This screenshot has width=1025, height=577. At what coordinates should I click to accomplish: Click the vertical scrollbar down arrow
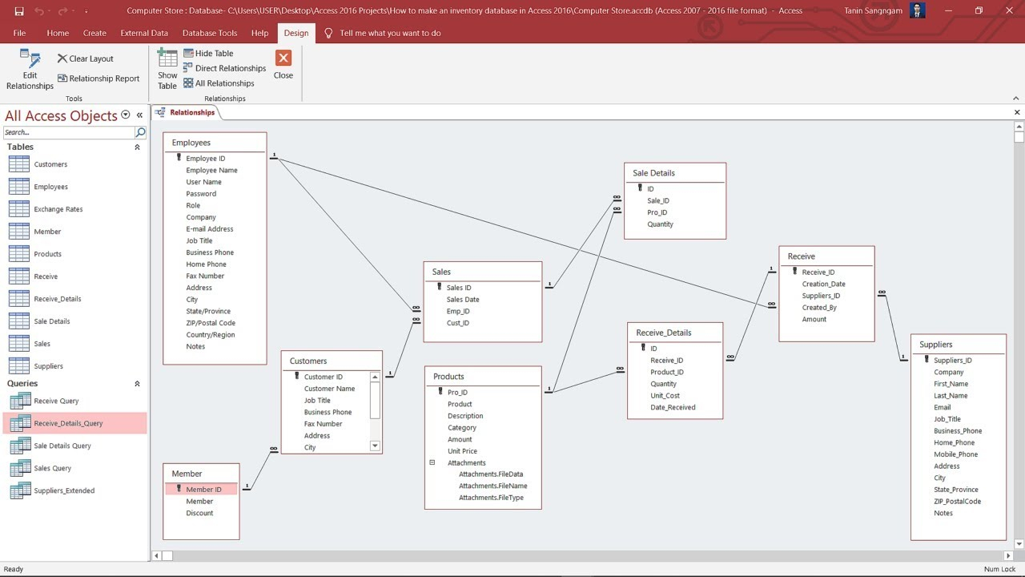tap(1019, 544)
